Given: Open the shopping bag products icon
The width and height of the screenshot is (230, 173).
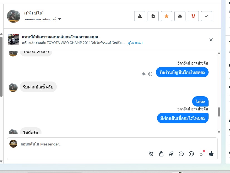Looking at the screenshot, I should click(161, 154).
